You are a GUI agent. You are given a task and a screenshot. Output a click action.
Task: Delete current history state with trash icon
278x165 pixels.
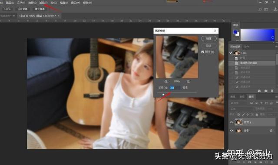pos(272,91)
